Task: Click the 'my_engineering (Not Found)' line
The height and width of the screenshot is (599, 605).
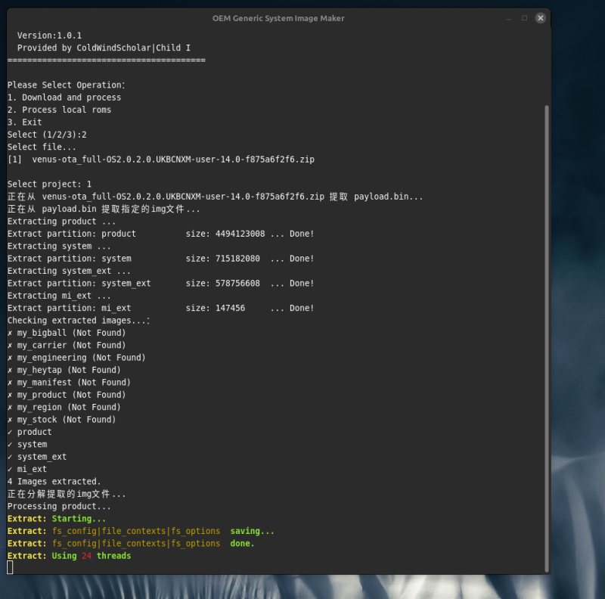Action: pyautogui.click(x=76, y=358)
